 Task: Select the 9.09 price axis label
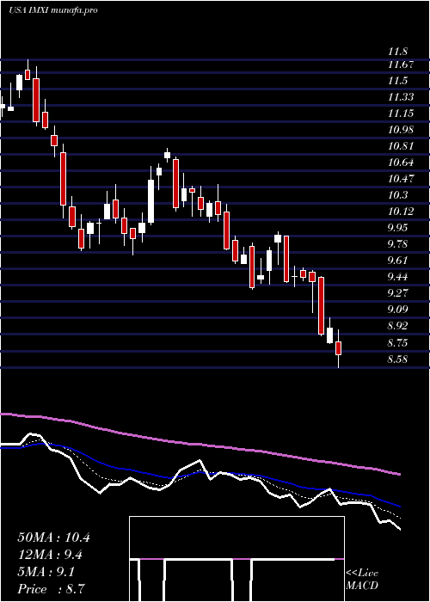pyautogui.click(x=398, y=310)
